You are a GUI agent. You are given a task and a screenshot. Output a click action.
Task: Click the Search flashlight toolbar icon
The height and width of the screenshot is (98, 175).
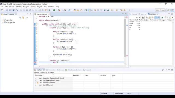click(81, 10)
